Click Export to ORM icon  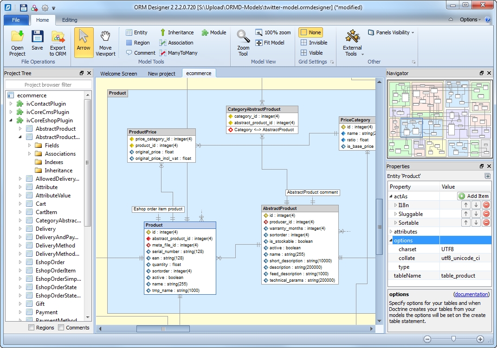coord(58,37)
